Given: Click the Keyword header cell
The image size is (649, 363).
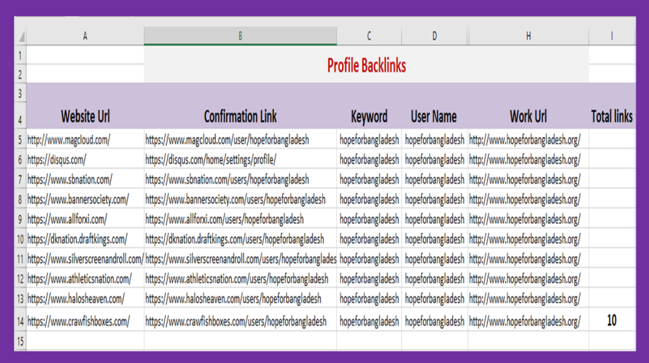Looking at the screenshot, I should point(368,117).
